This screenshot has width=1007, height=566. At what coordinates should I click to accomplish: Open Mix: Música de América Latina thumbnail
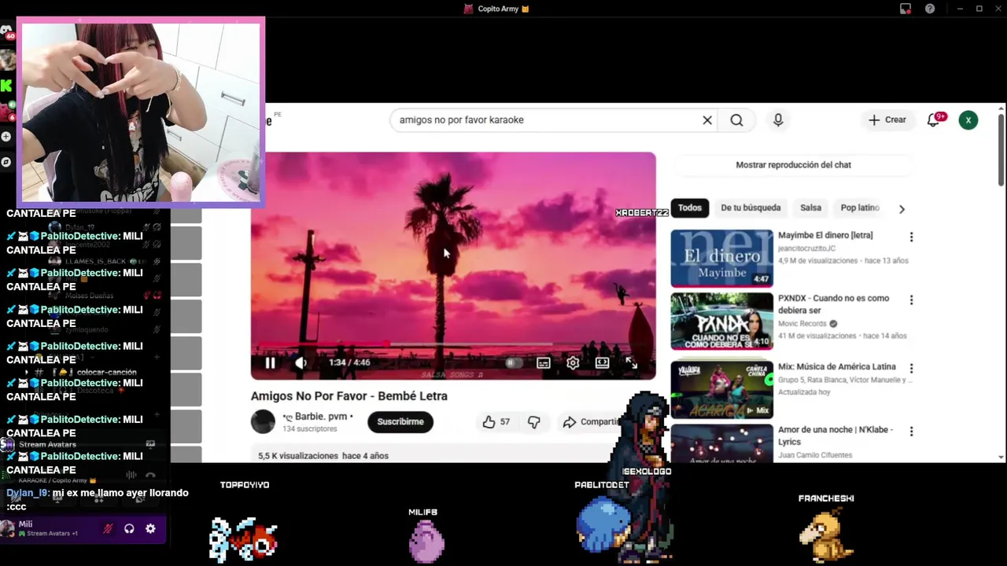(721, 389)
